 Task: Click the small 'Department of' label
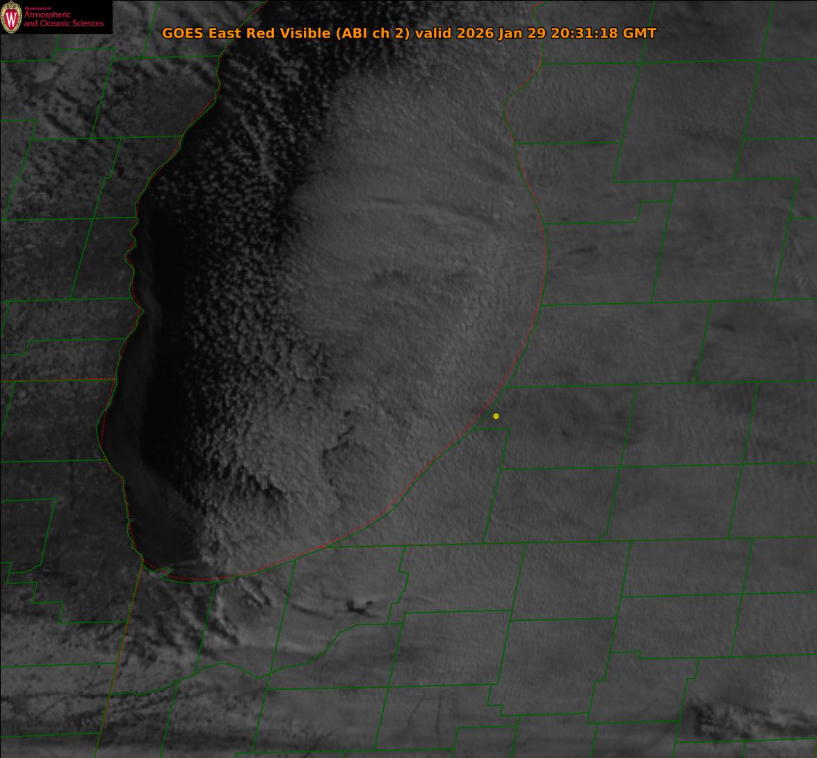point(38,8)
